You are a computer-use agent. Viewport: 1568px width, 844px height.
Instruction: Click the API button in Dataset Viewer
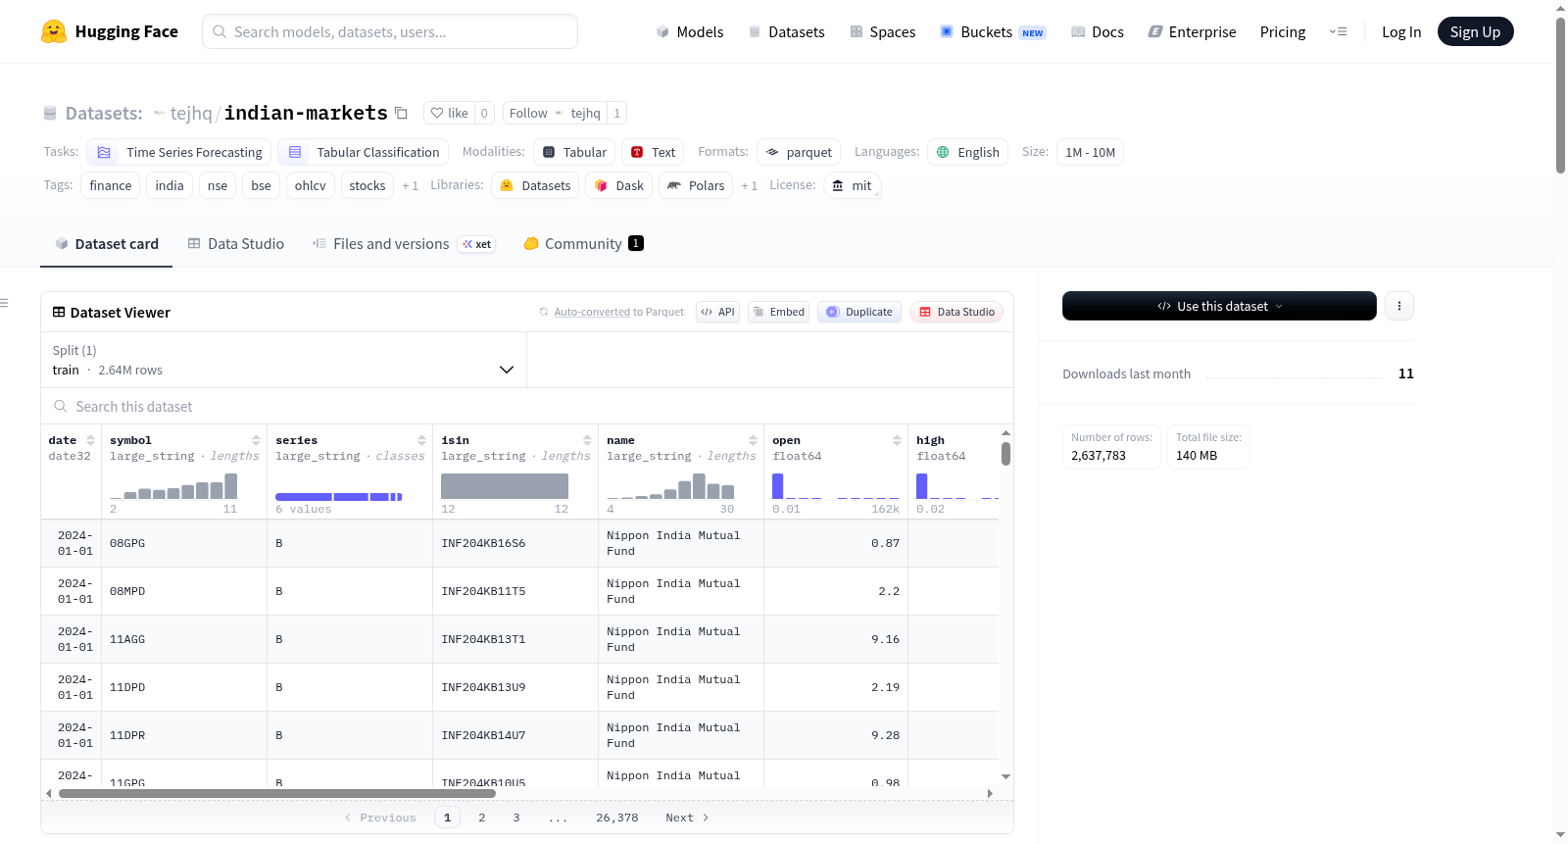(x=717, y=312)
